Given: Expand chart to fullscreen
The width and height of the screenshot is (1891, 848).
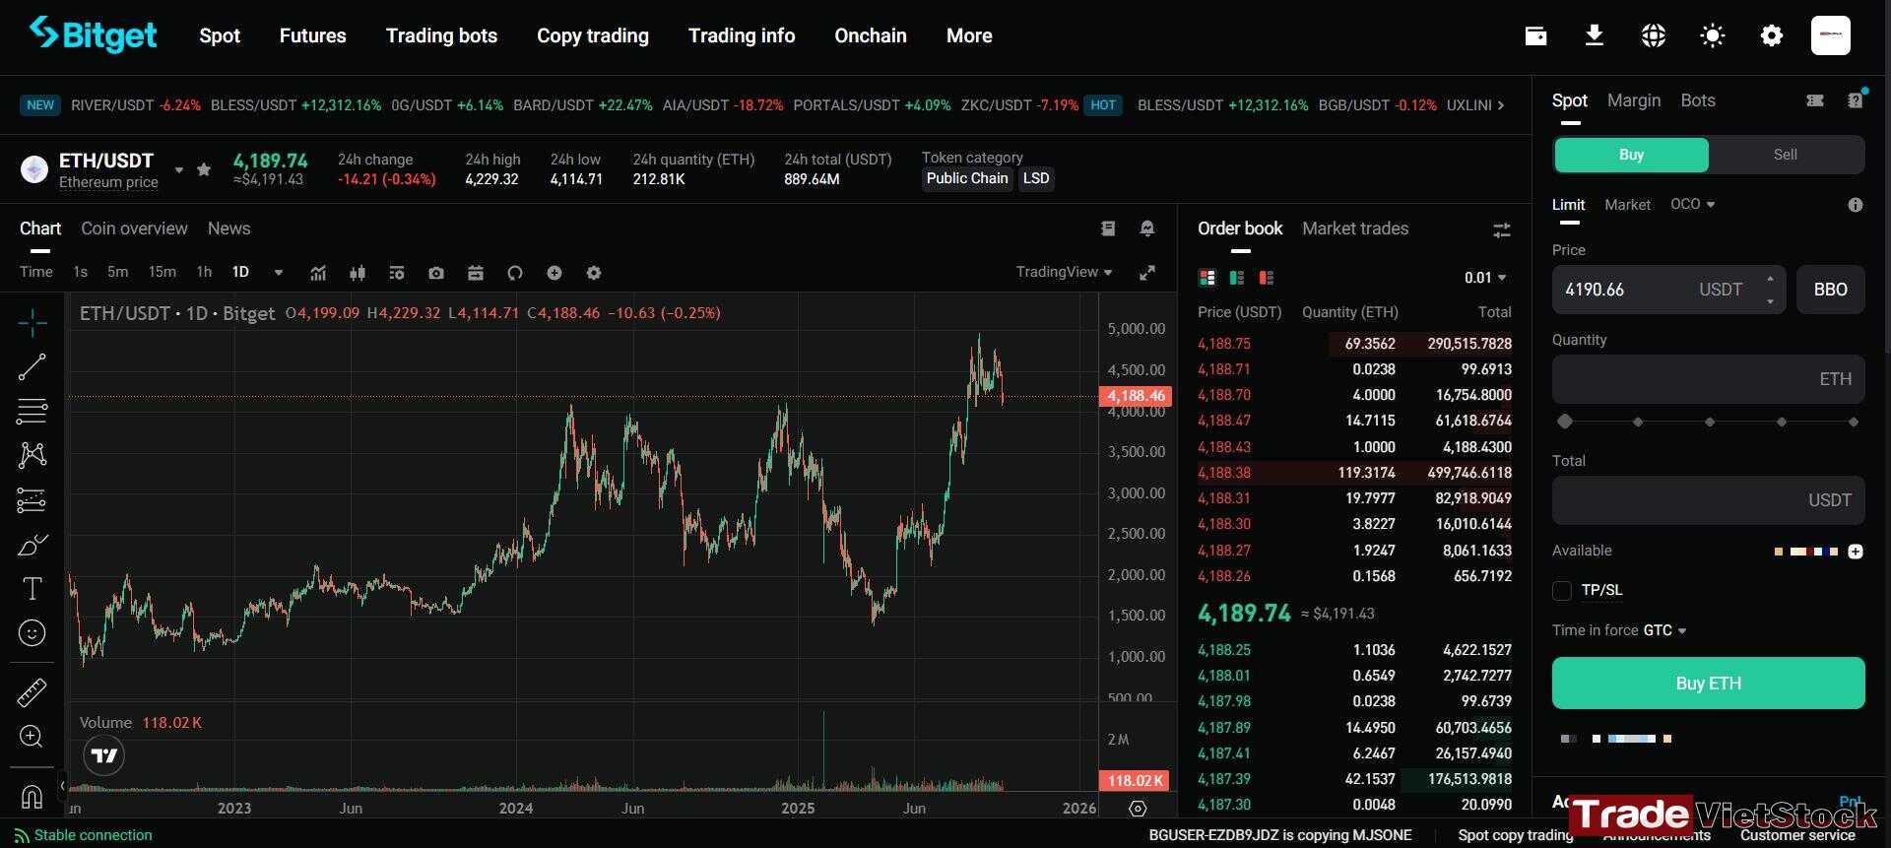Looking at the screenshot, I should pos(1147,273).
